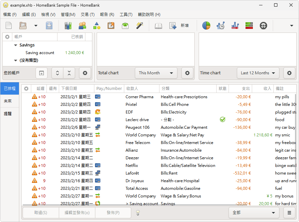Open scheduled list column settings gear
299x222 pixels.
click(26, 89)
